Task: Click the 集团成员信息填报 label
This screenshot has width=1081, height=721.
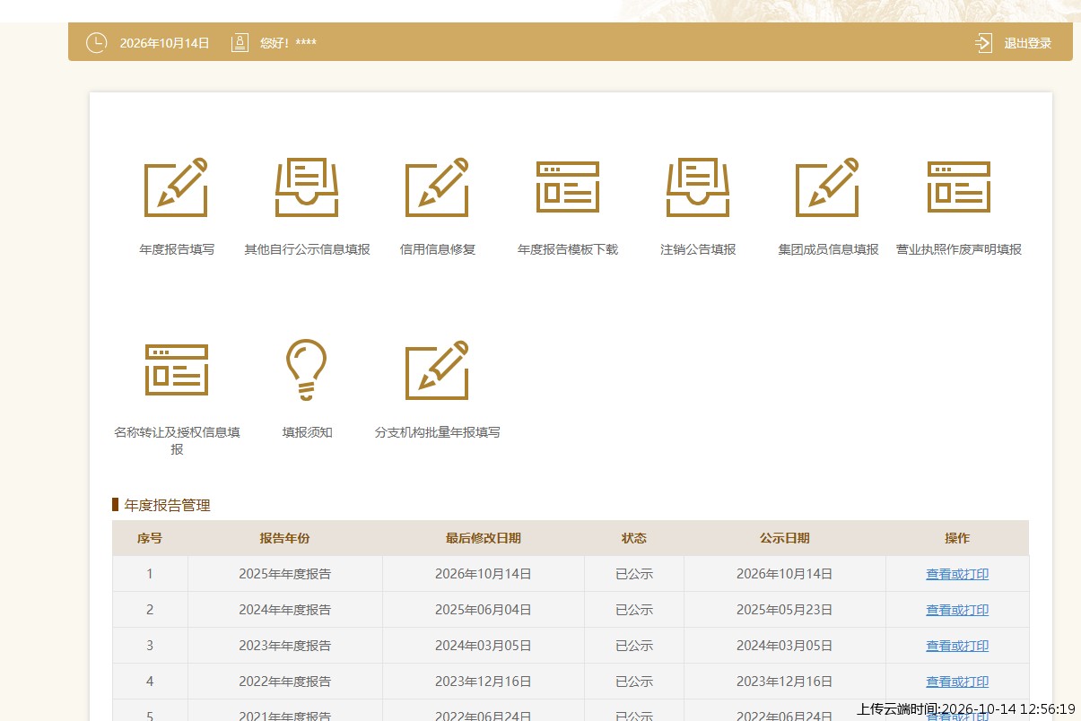Action: (828, 249)
